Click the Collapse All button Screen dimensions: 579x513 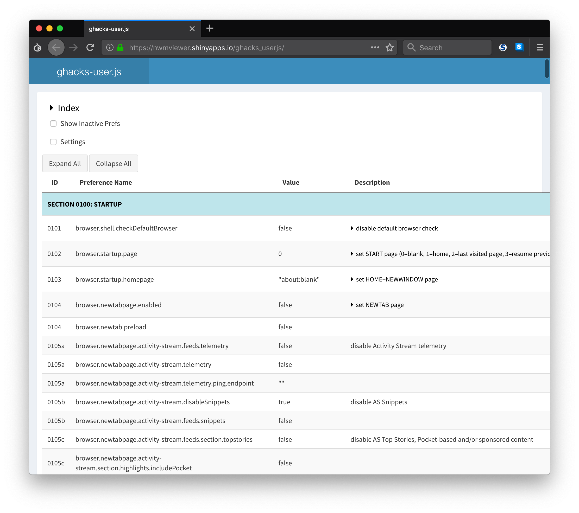(113, 163)
